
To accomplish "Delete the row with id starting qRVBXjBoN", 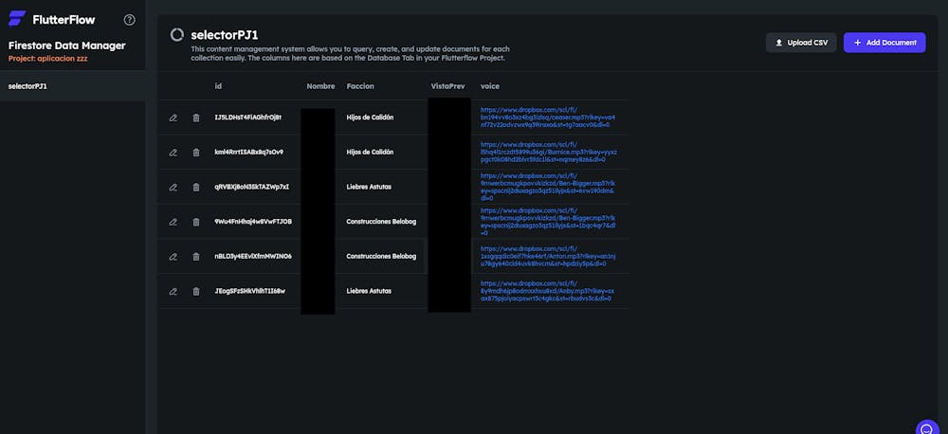I will [x=196, y=187].
